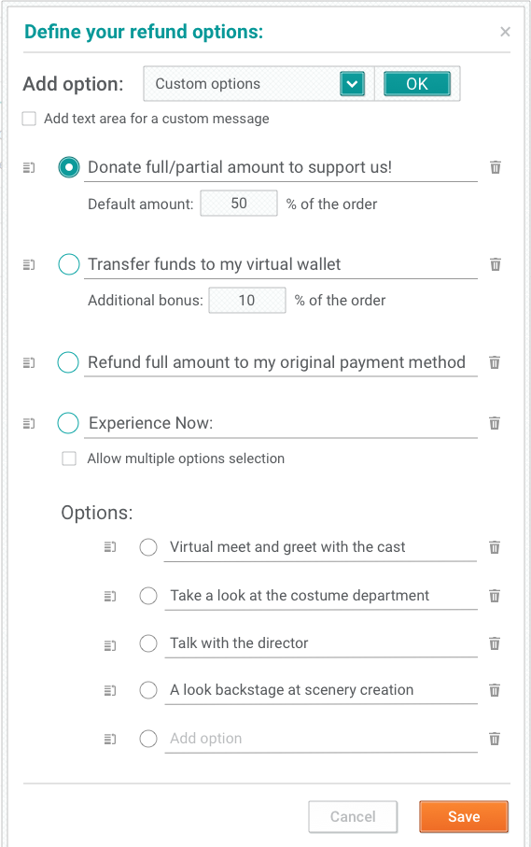The width and height of the screenshot is (531, 847).
Task: Click the empty Add option text field
Action: 321,739
